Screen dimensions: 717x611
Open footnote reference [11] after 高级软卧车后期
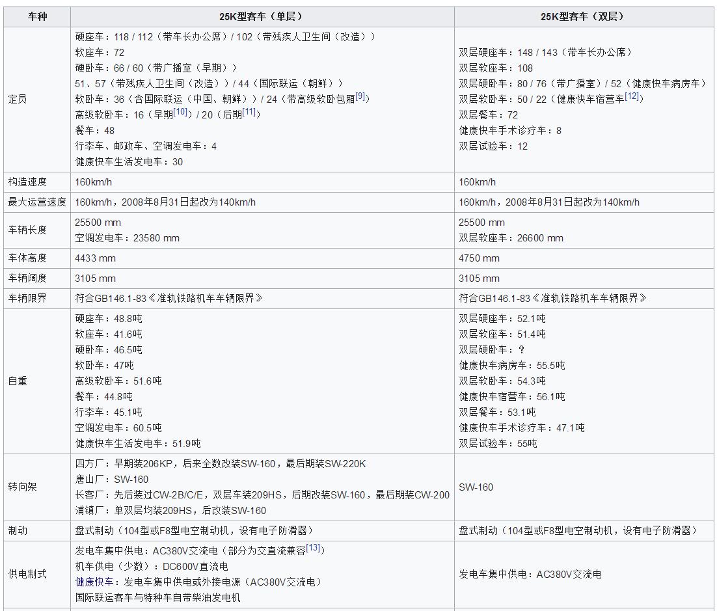(x=249, y=113)
